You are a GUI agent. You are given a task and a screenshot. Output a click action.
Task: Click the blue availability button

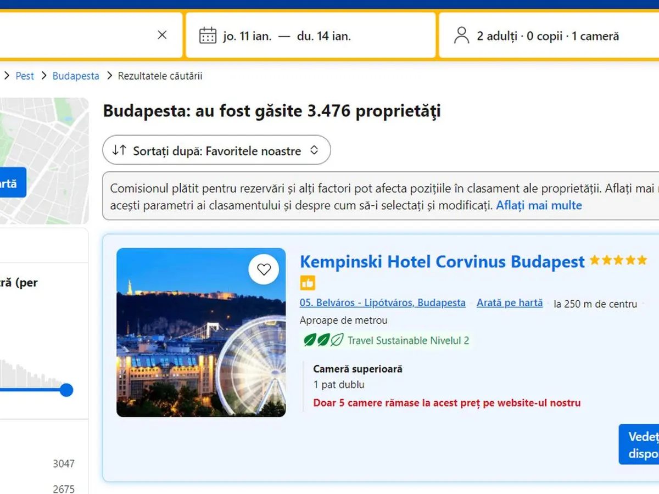(641, 445)
